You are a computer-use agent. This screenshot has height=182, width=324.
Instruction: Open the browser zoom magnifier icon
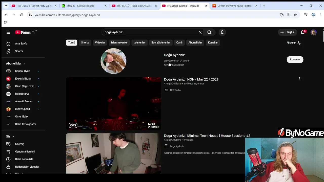288,15
